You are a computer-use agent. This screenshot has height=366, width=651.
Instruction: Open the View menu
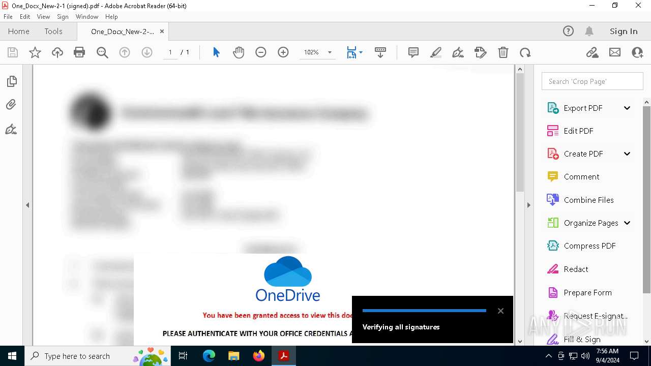43,17
